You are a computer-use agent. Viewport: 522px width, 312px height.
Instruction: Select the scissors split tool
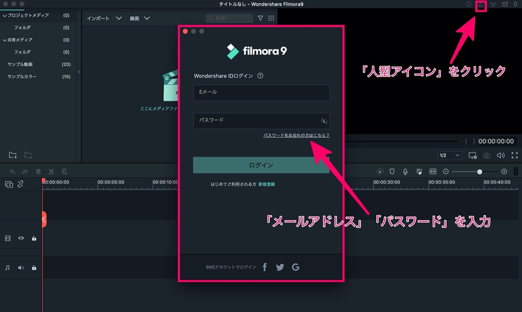click(51, 172)
